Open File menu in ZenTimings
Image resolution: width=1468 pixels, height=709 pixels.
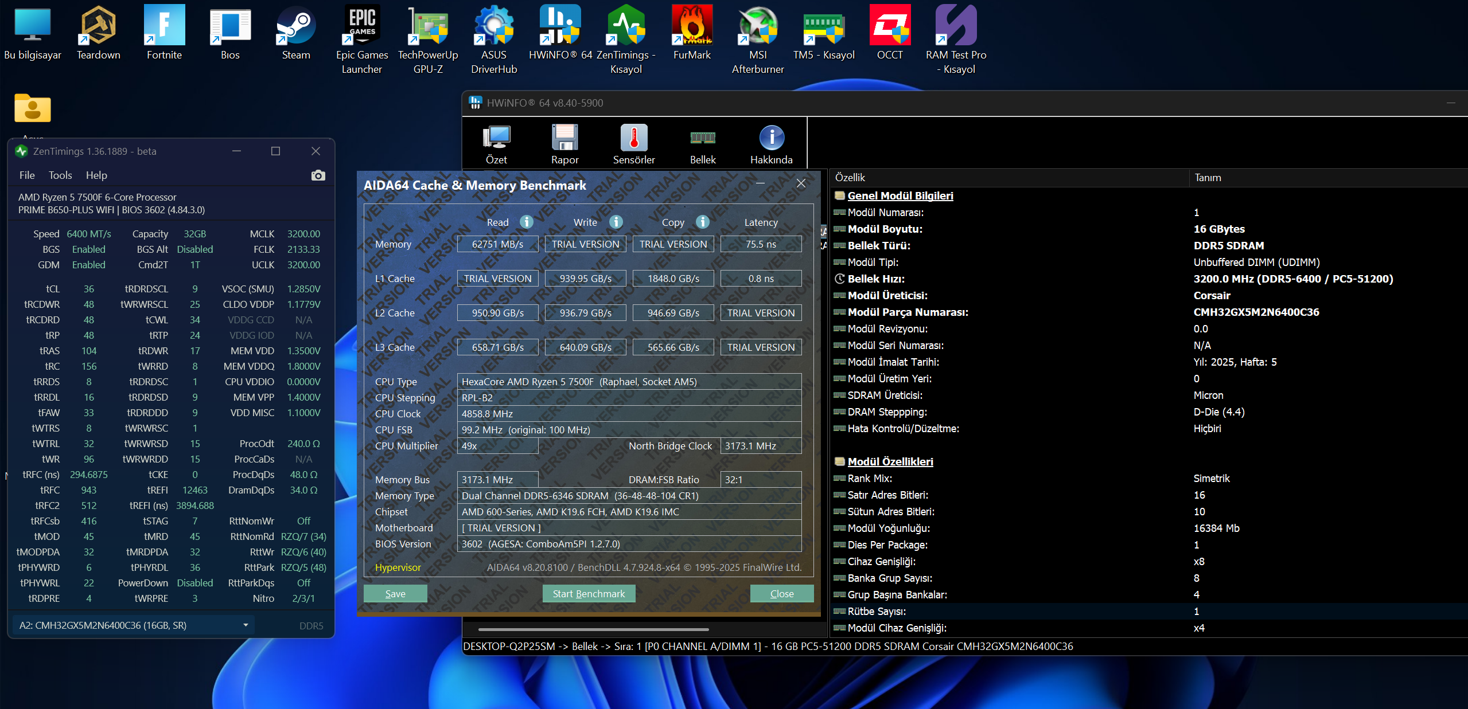[x=27, y=175]
